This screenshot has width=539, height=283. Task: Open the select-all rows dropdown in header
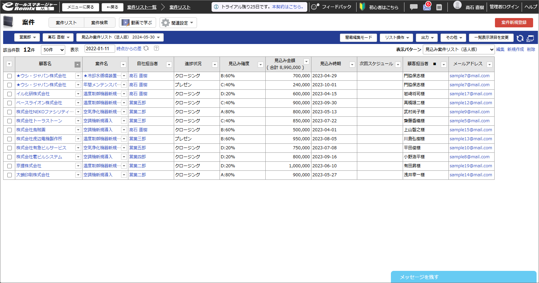pyautogui.click(x=9, y=64)
